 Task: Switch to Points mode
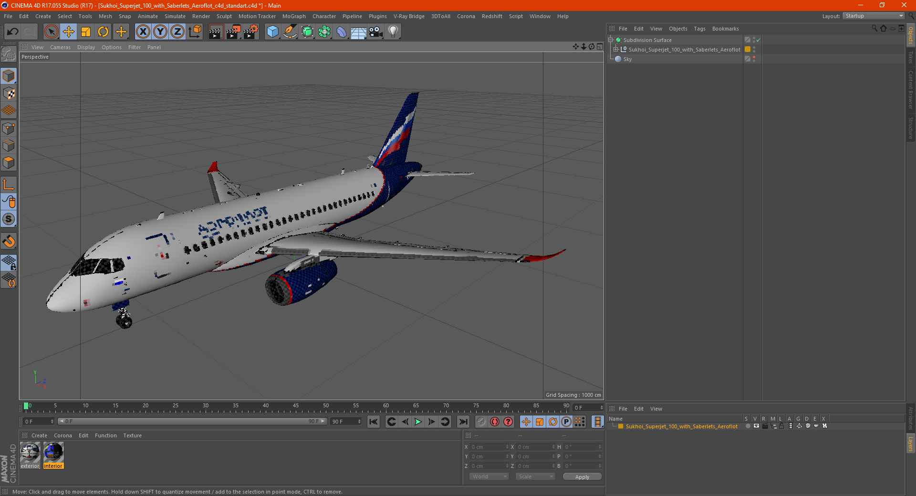(x=9, y=128)
